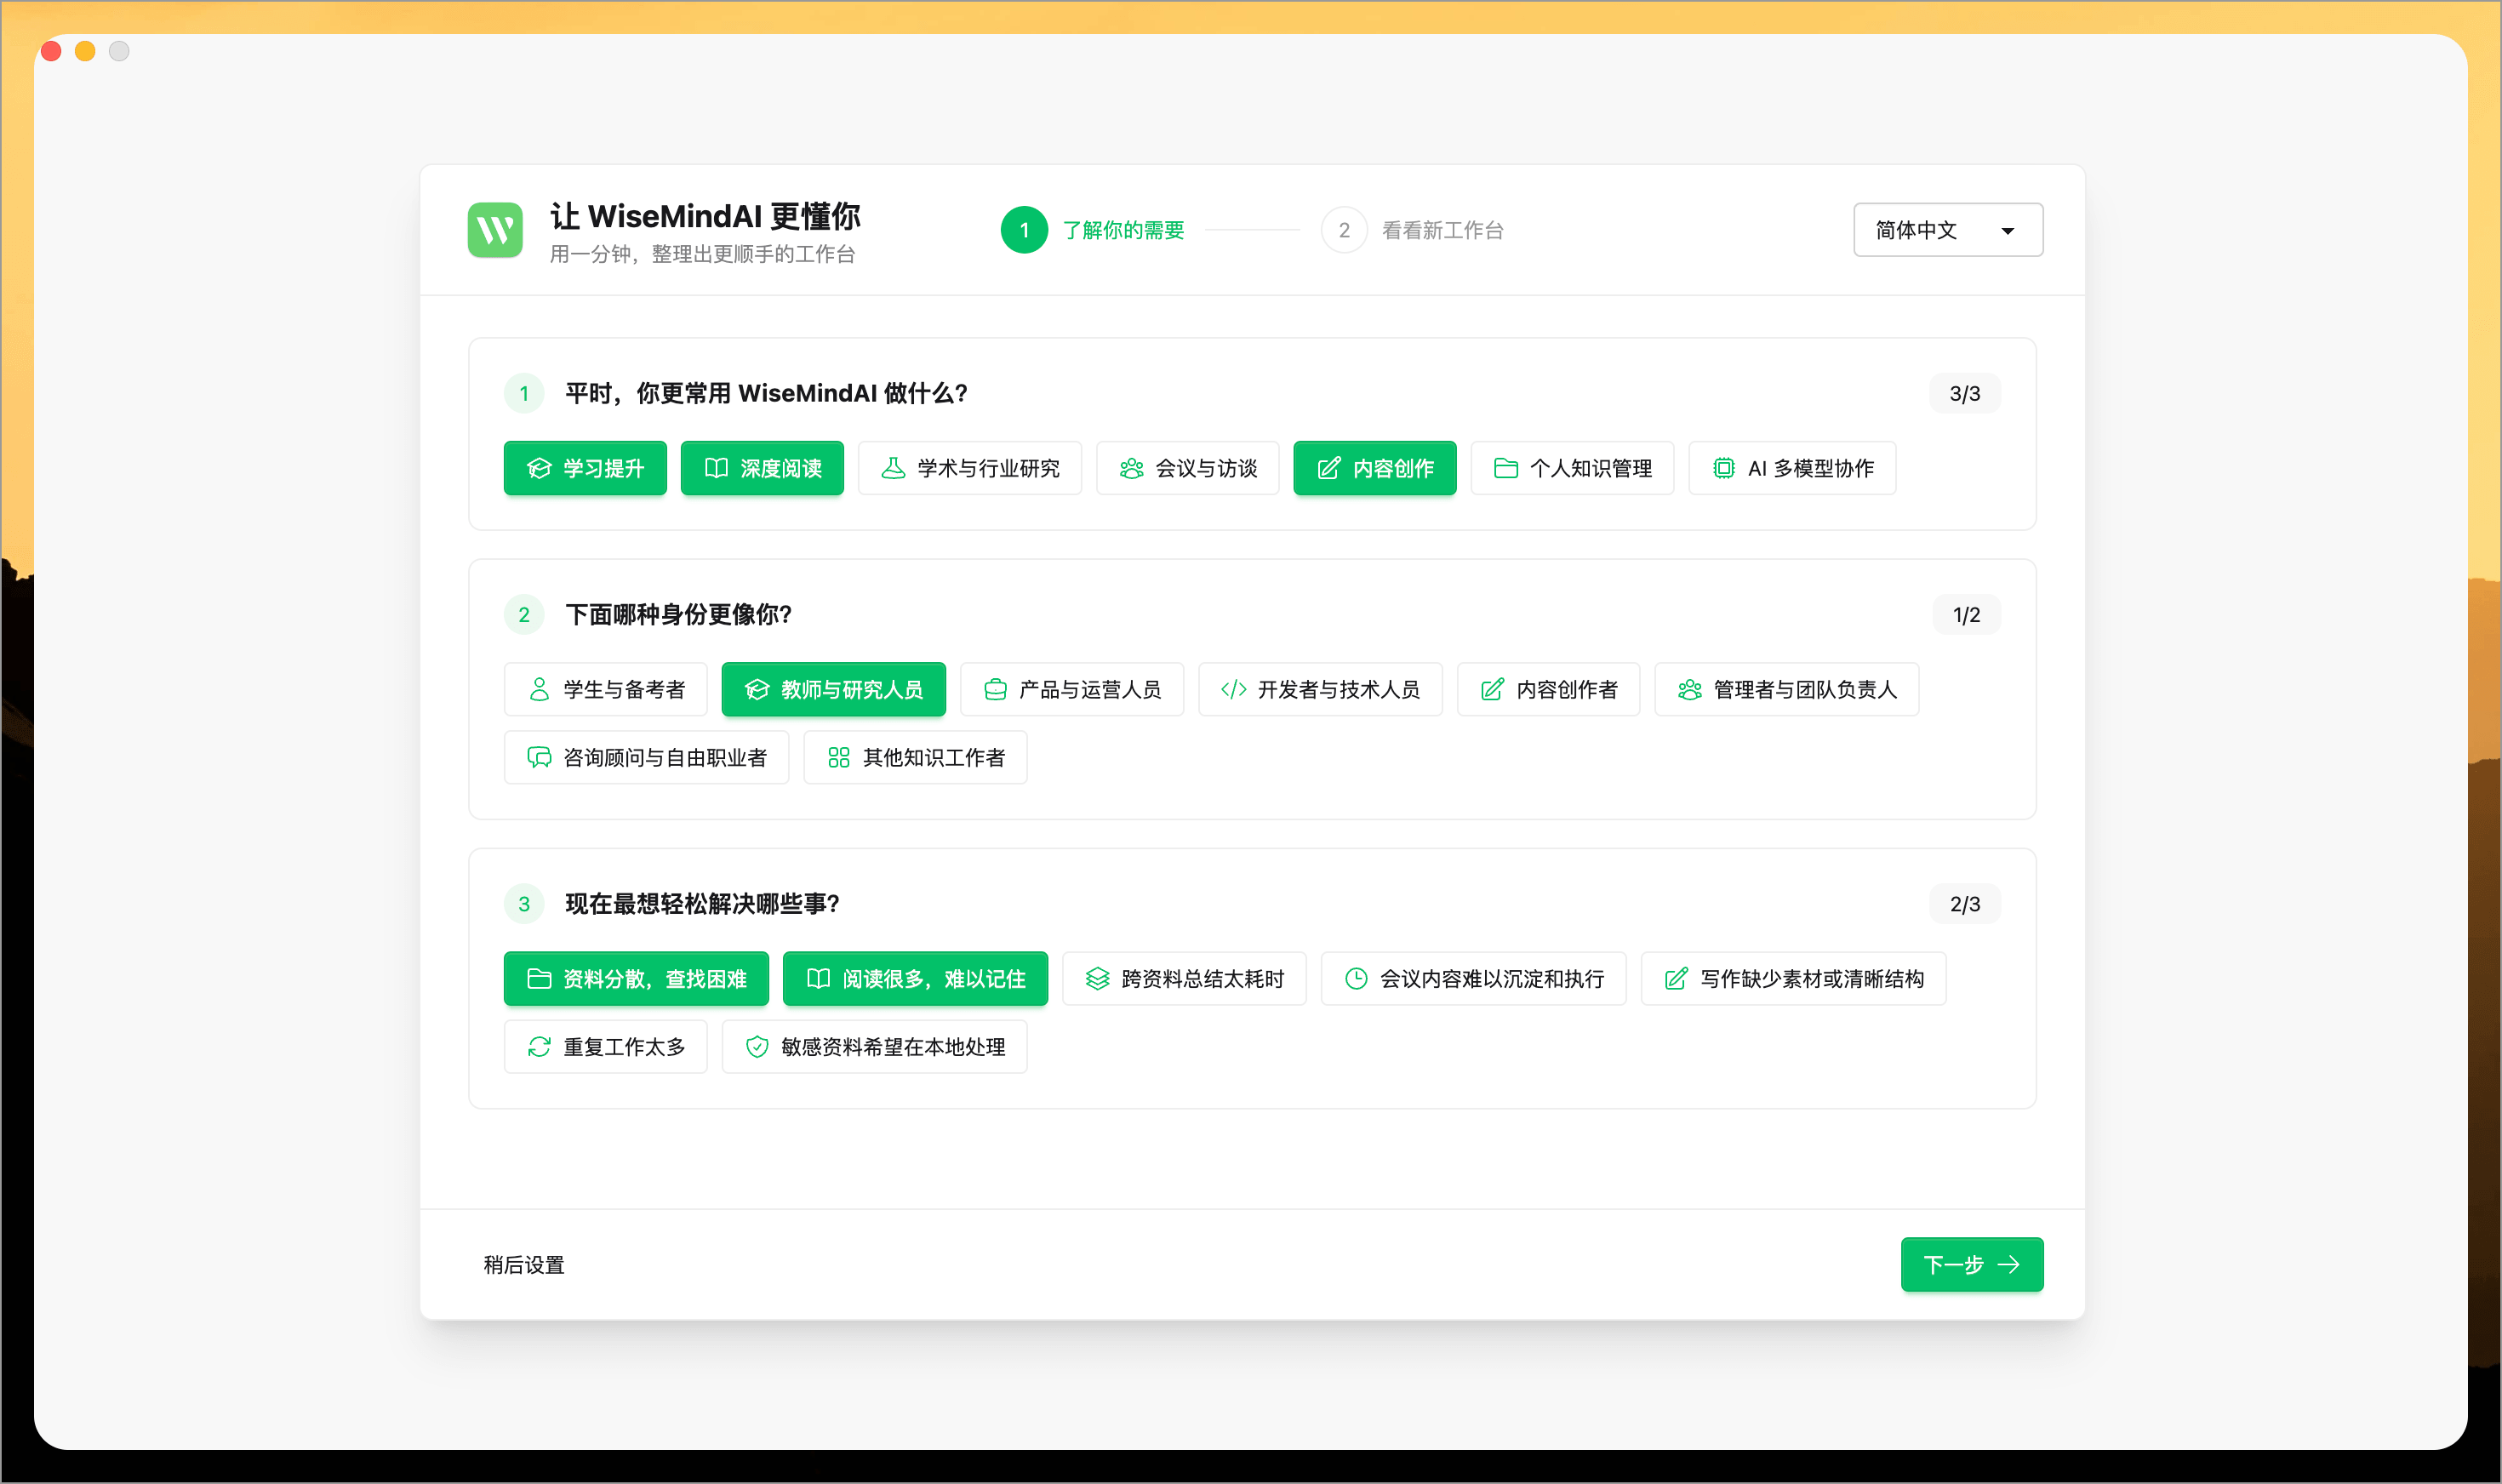The image size is (2502, 1484).
Task: Click the 稍后设置 skip link
Action: coord(524,1264)
